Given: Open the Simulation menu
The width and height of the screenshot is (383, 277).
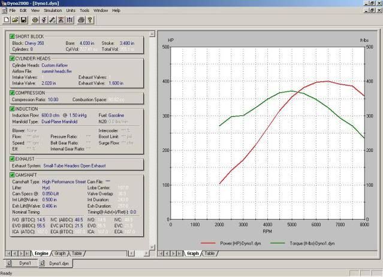Looking at the screenshot, I should (x=53, y=10).
